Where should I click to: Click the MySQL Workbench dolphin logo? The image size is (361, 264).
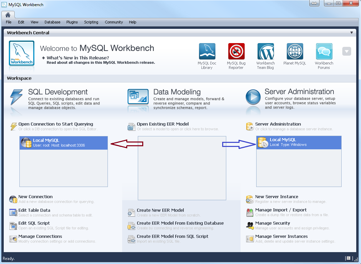(x=22, y=53)
